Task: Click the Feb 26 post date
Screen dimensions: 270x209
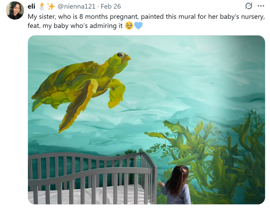Action: click(x=111, y=6)
